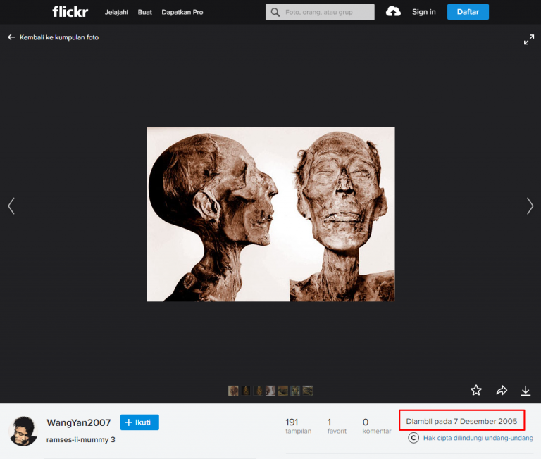
Task: Click the cloud upload icon
Action: [x=393, y=12]
